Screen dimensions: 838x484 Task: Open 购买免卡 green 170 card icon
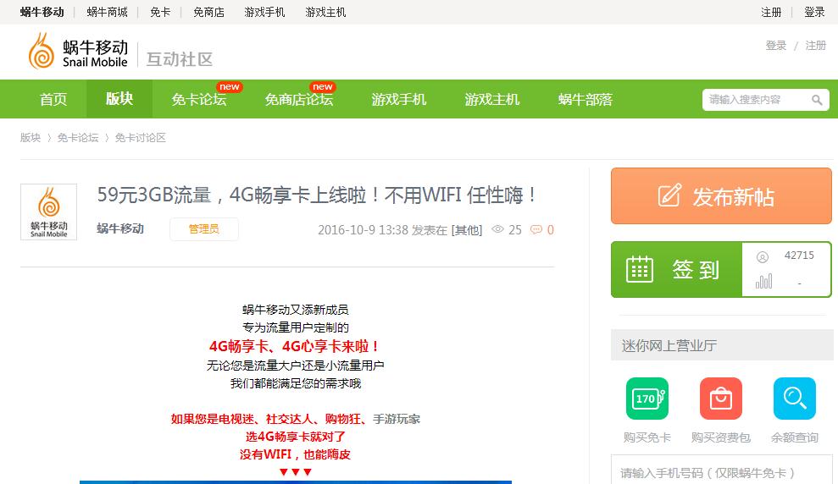[647, 399]
